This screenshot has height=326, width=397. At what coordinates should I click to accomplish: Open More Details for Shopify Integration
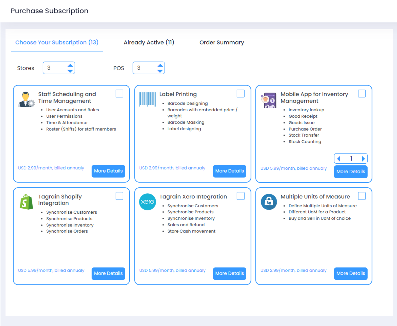(x=108, y=273)
